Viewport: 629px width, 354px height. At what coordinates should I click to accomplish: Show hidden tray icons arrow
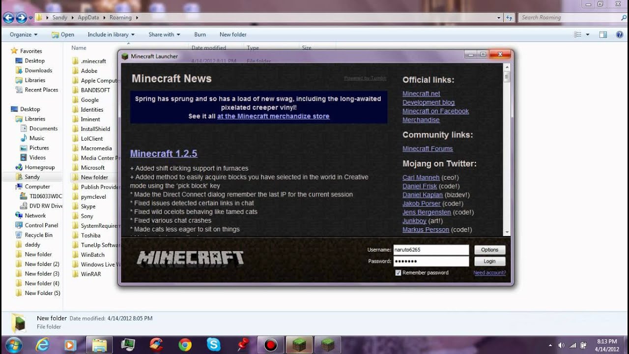point(549,345)
